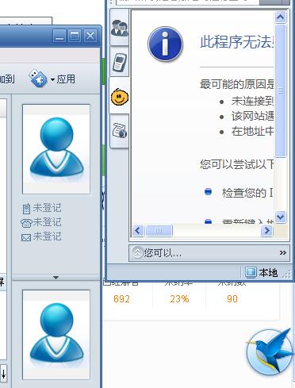Image resolution: width=295 pixels, height=388 pixels.
Task: Click the telephone icon beside 未登记
Action: [x=26, y=223]
